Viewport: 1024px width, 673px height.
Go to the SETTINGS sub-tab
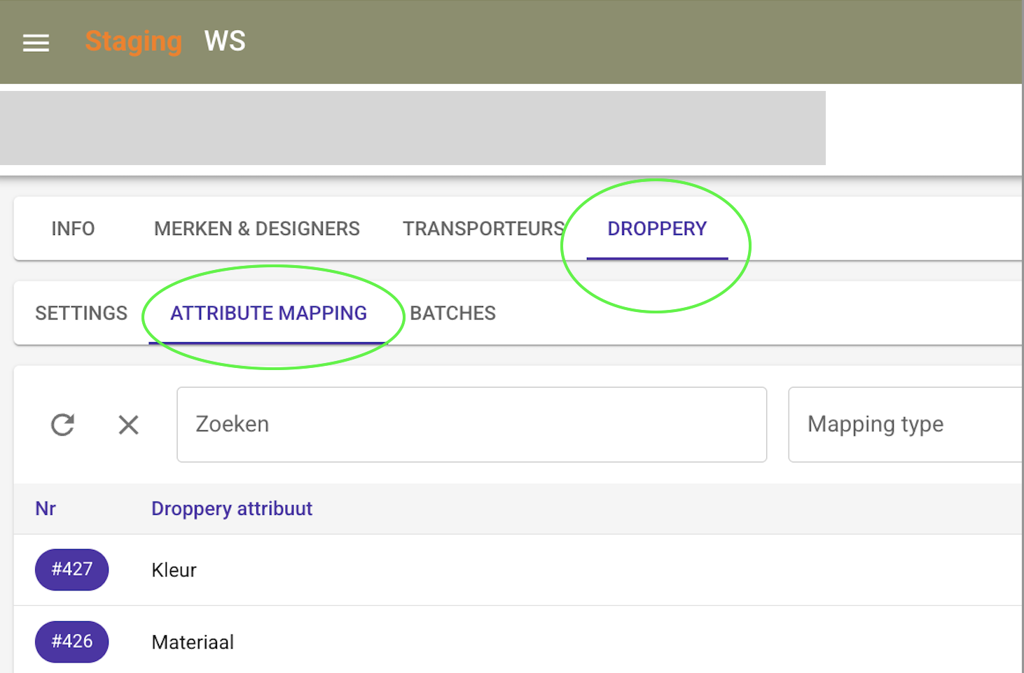click(81, 313)
